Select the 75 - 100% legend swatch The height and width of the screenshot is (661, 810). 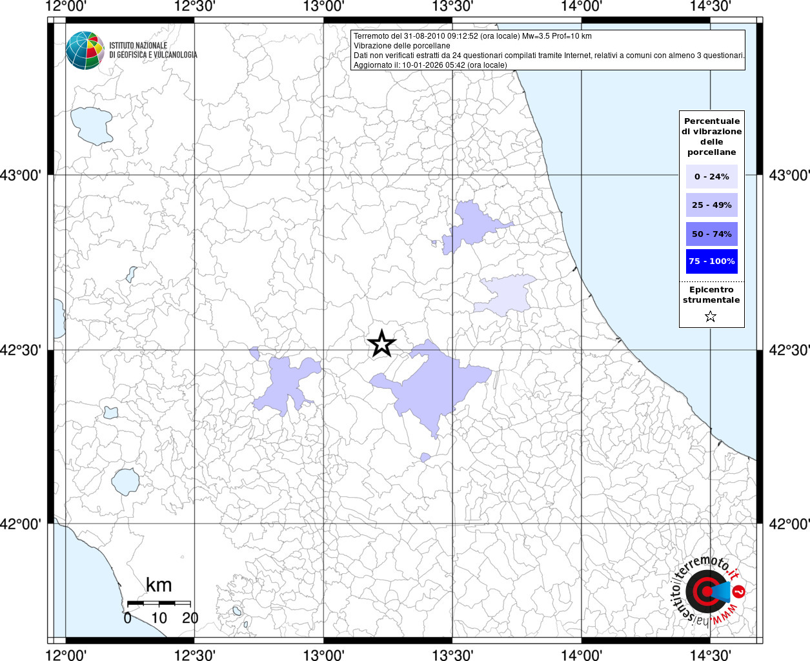pyautogui.click(x=712, y=261)
